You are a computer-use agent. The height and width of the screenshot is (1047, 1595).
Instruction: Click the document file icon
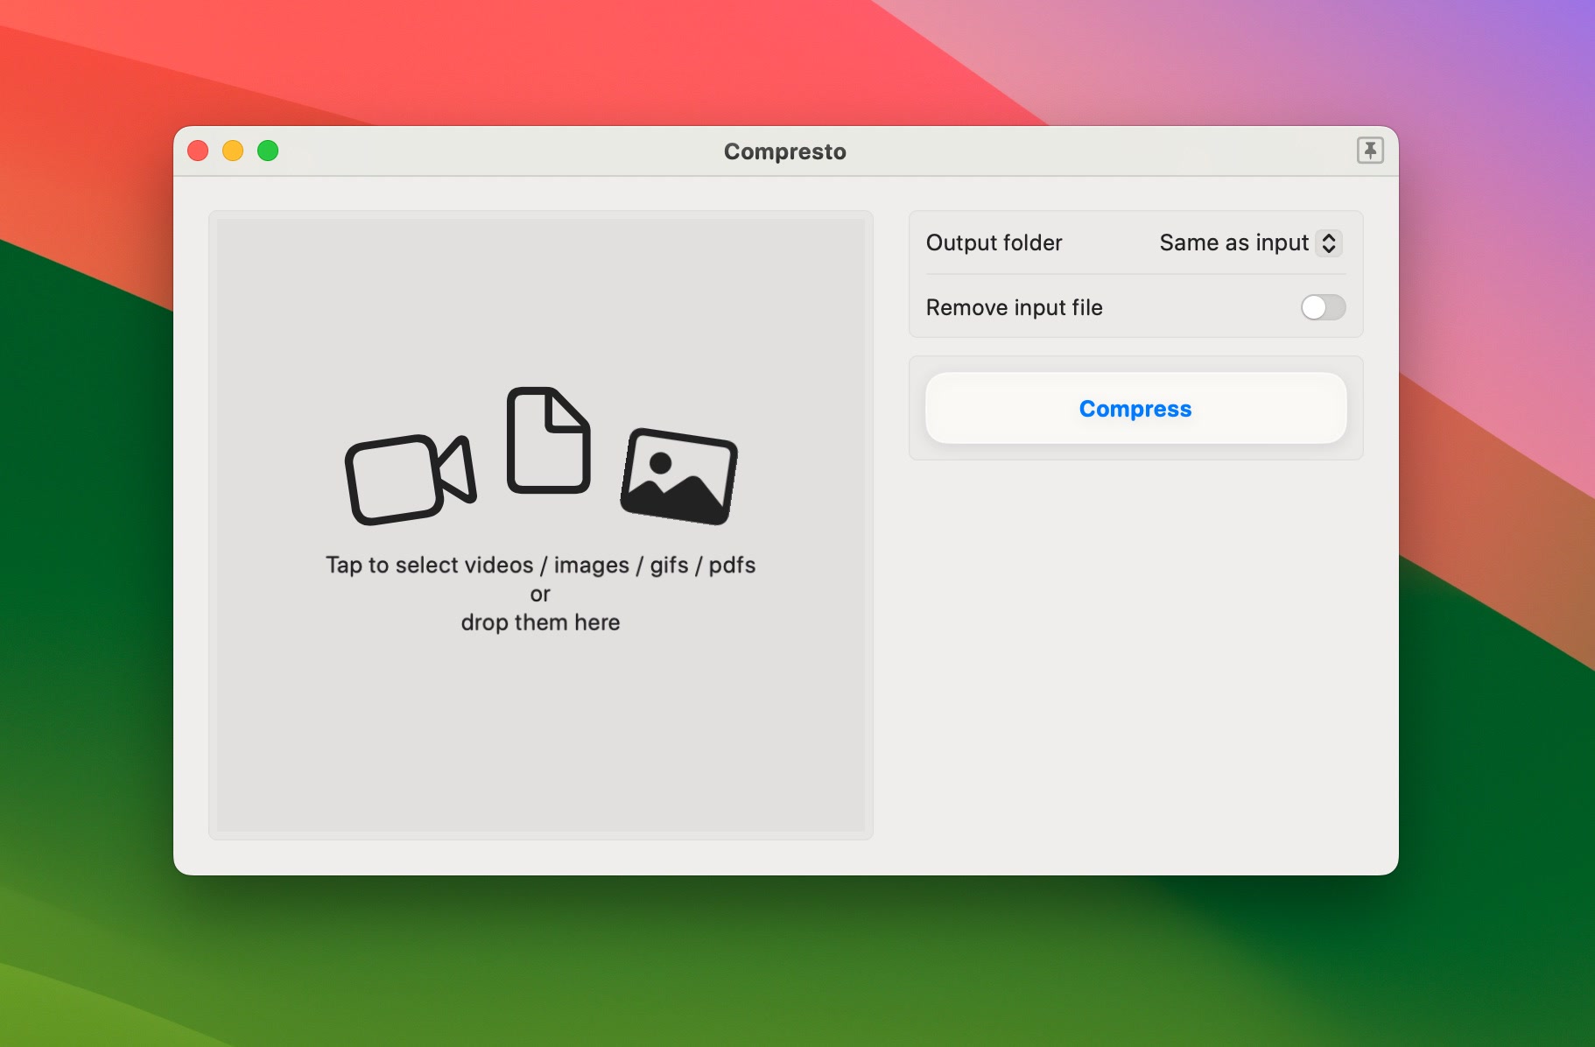point(548,440)
